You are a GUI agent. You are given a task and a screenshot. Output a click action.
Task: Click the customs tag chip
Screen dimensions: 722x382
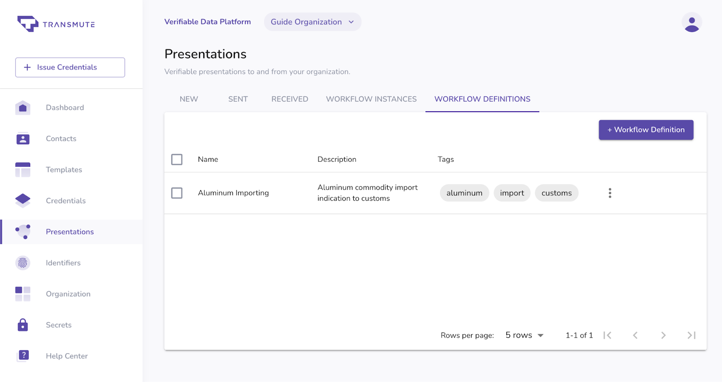[x=556, y=193]
